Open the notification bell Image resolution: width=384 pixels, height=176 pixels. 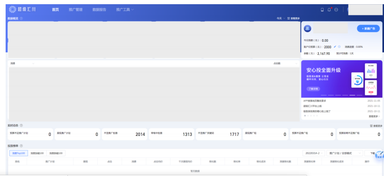pos(329,10)
